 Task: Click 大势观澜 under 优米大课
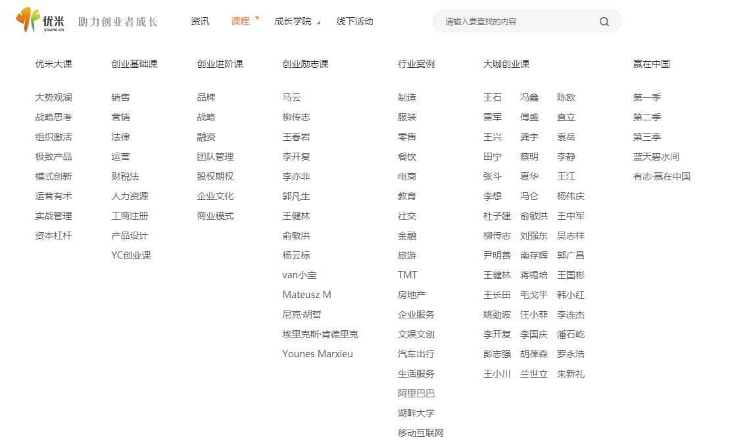(x=53, y=97)
